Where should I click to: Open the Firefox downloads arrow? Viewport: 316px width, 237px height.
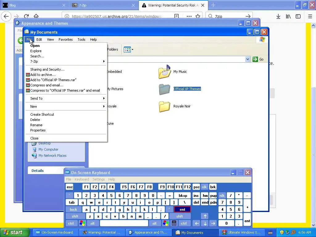278,16
